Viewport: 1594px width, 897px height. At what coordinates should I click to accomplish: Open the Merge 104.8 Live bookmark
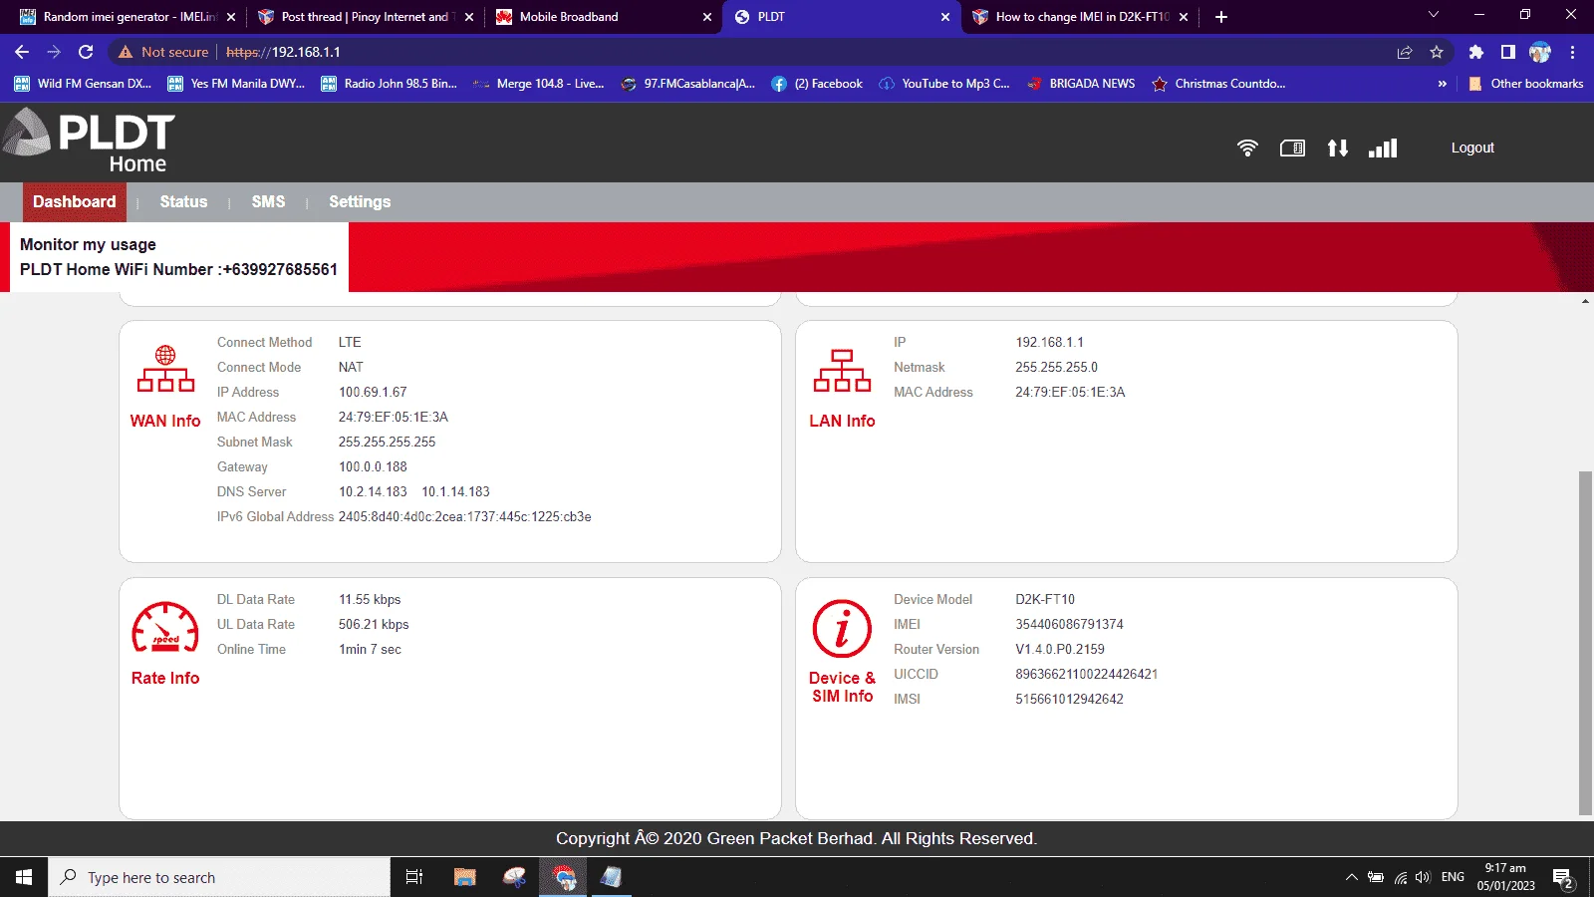pos(539,84)
